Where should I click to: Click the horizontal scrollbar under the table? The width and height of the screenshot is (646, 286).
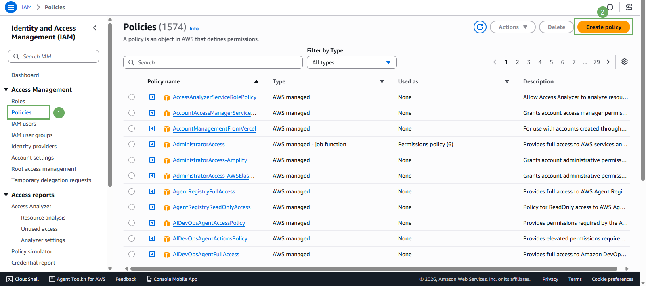pyautogui.click(x=373, y=269)
